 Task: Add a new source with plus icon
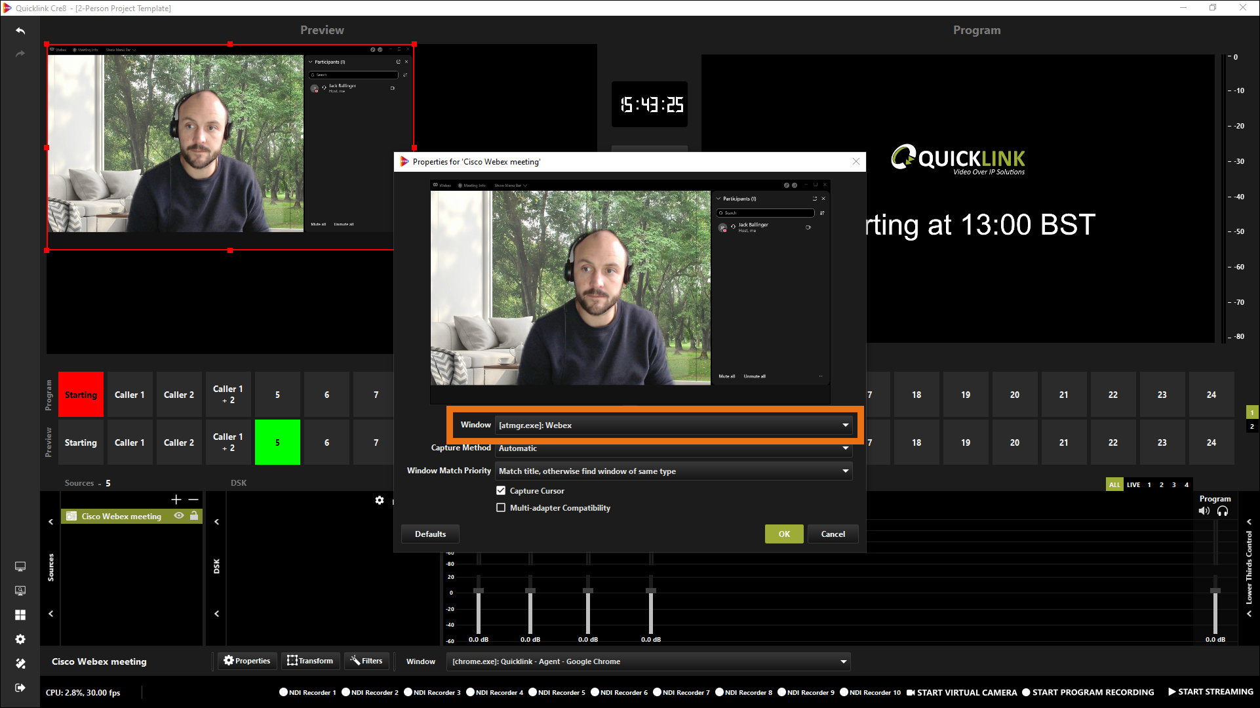coord(176,500)
